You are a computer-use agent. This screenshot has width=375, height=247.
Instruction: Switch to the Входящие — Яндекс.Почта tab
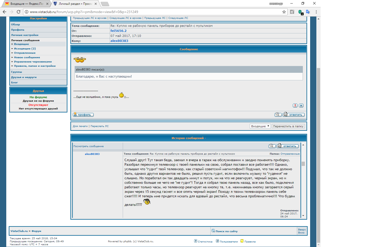pyautogui.click(x=27, y=4)
